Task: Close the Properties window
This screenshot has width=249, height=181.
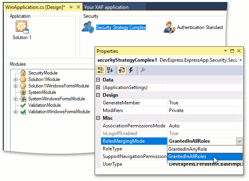Action: [239, 51]
